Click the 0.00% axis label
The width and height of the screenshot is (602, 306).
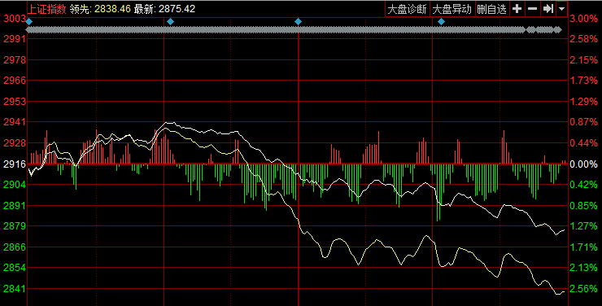pos(583,164)
